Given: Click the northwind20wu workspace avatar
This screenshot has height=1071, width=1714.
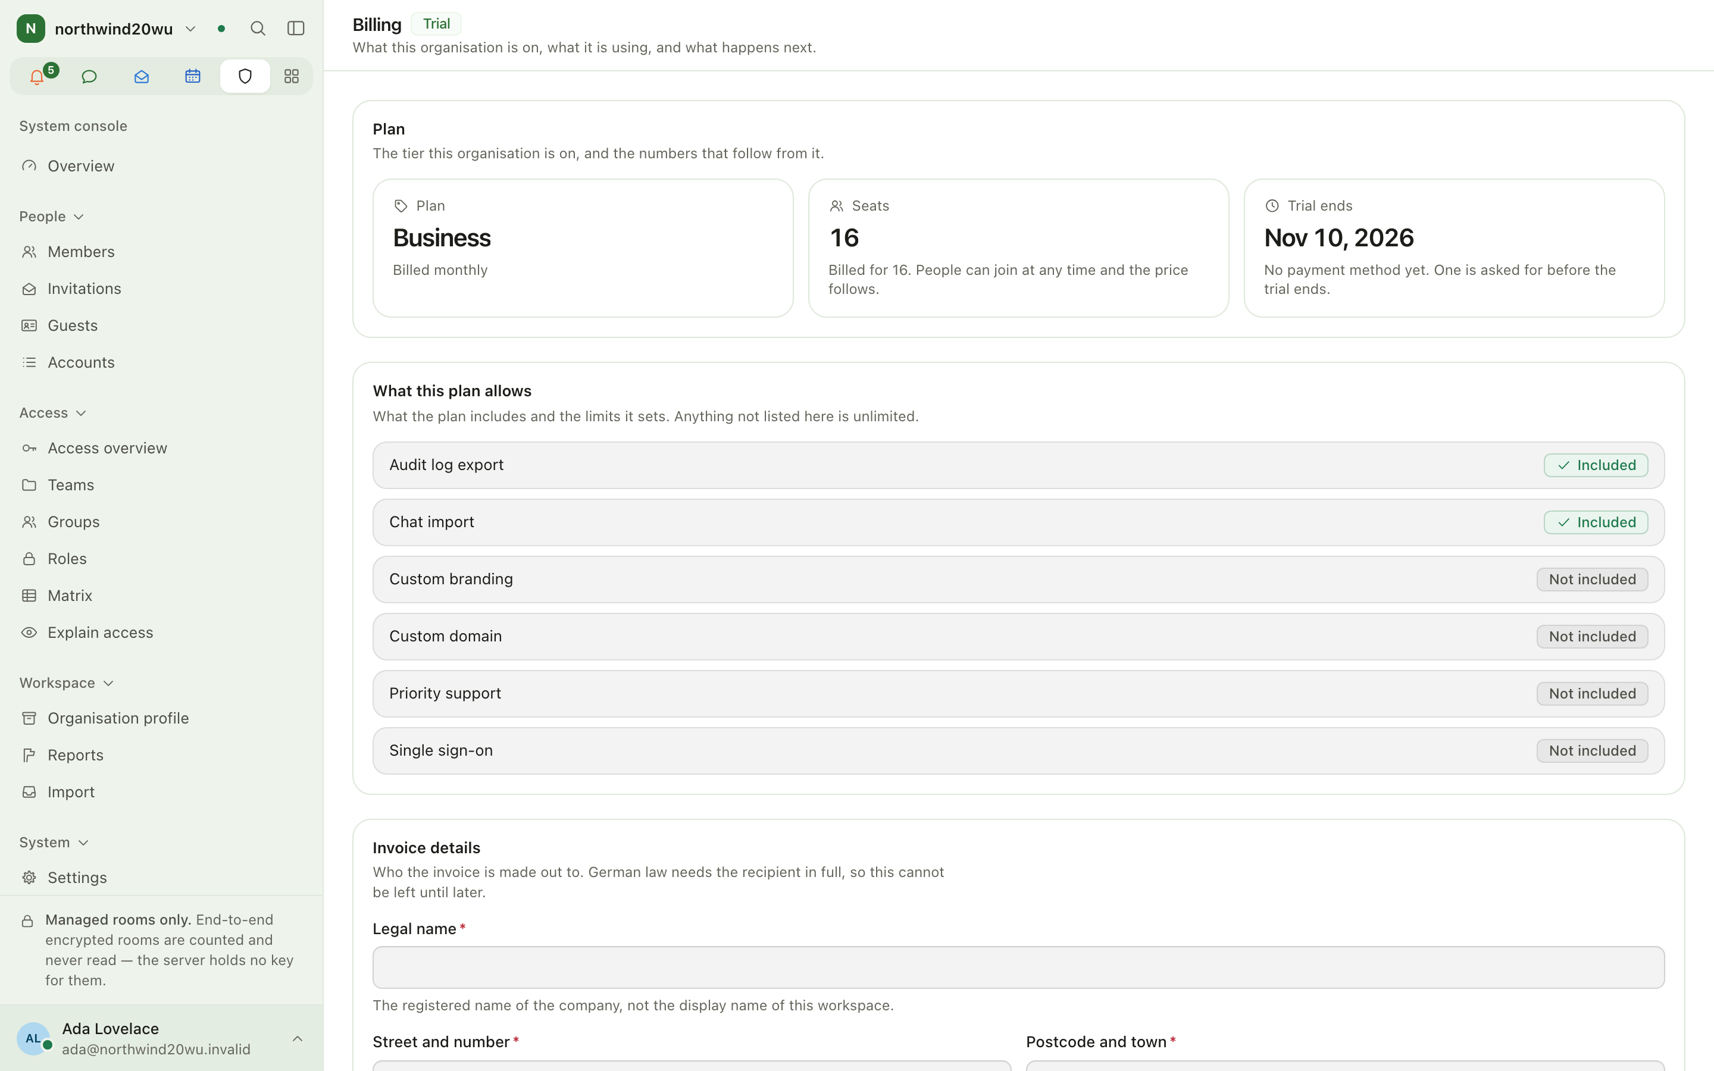Looking at the screenshot, I should tap(30, 29).
